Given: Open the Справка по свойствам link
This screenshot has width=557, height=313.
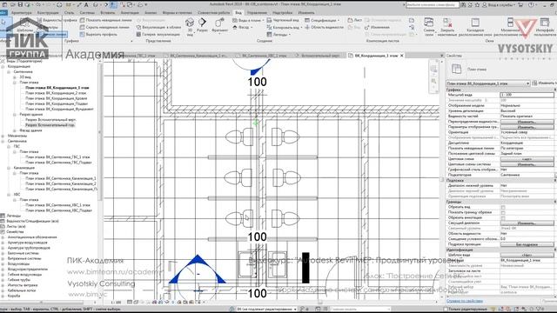Looking at the screenshot, I should 464,301.
